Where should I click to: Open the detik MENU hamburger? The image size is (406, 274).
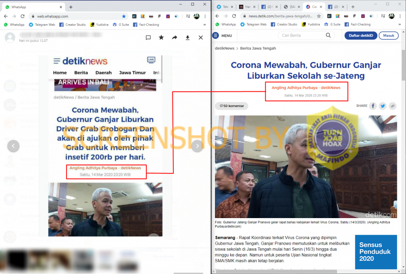pos(216,35)
